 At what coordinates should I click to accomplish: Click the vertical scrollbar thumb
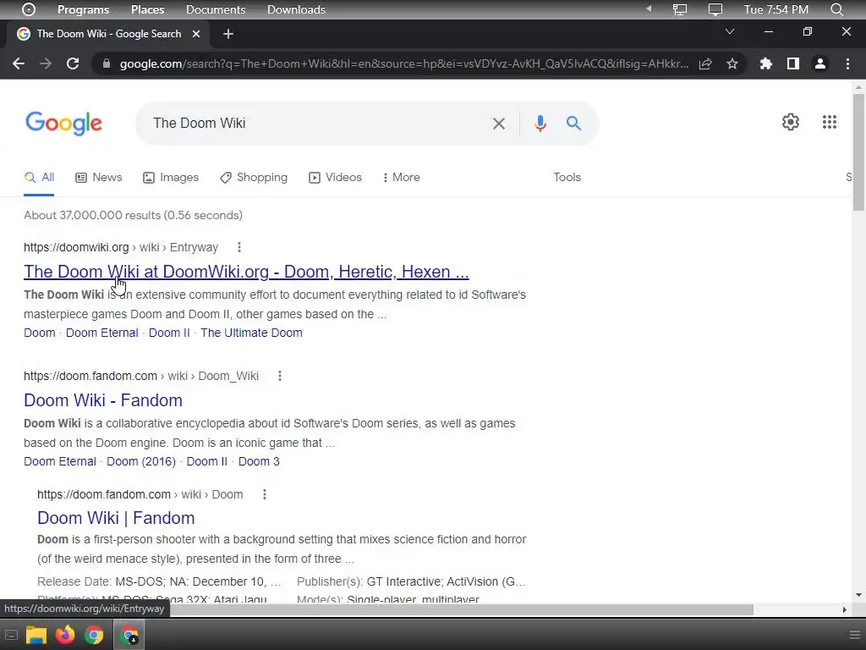pos(858,152)
